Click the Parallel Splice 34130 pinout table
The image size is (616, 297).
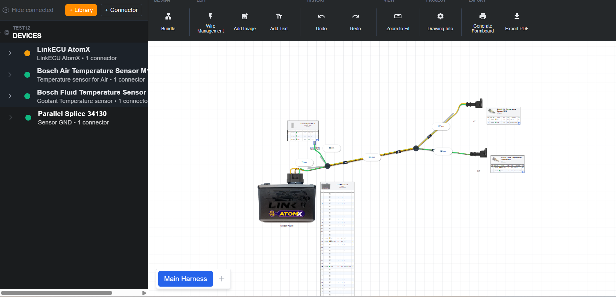(303, 131)
